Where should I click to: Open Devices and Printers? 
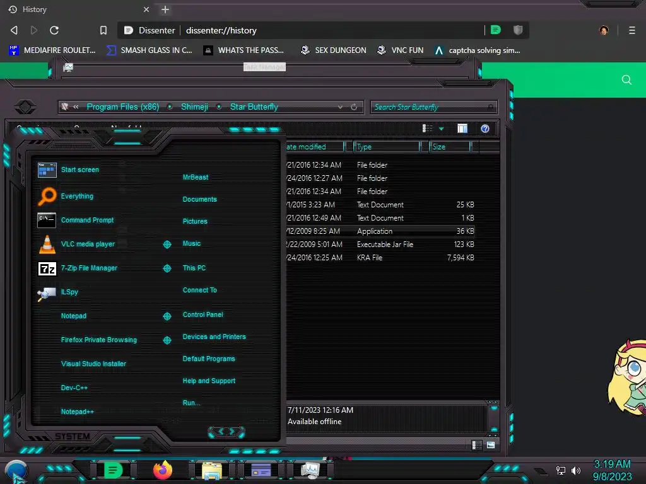[214, 337]
